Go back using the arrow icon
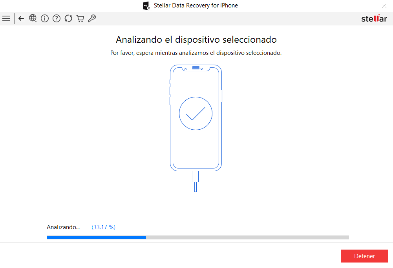393x268 pixels. [21, 18]
